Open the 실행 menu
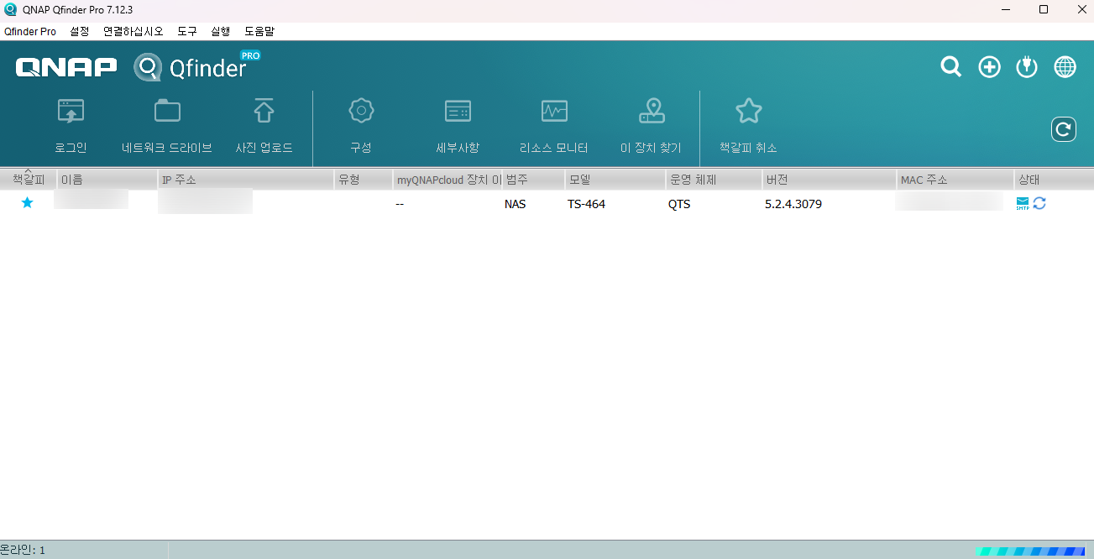Screen dimensions: 1094x559 pos(221,31)
